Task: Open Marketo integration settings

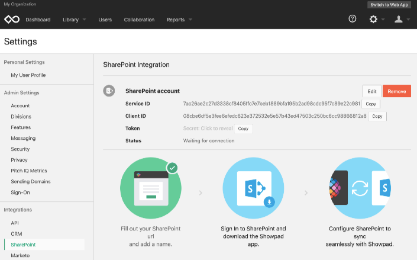Action: [x=20, y=255]
